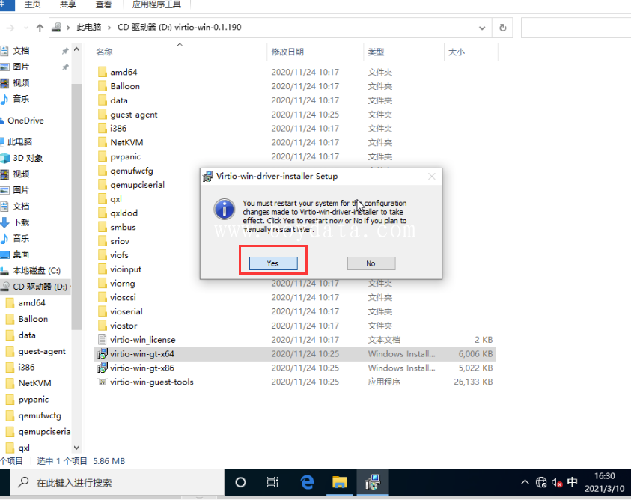This screenshot has width=631, height=500.
Task: Select the Balloon folder icon in file list
Action: pos(103,86)
